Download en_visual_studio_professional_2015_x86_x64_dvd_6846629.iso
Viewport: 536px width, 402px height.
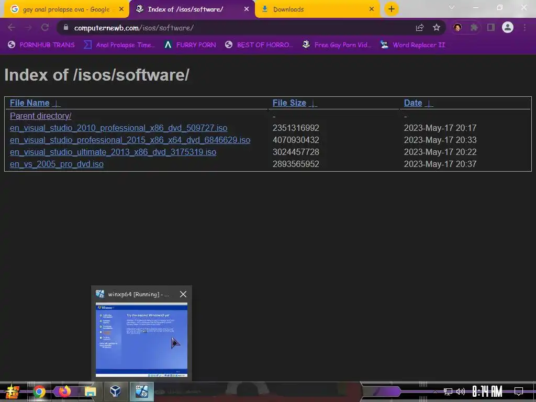130,140
